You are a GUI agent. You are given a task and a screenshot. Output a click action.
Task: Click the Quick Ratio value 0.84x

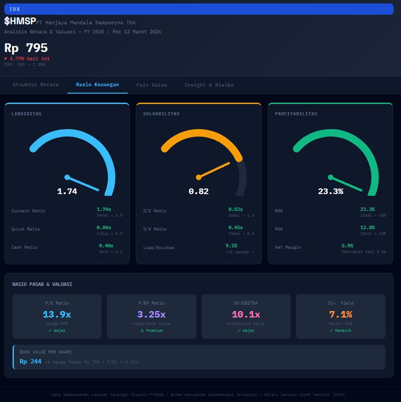pos(104,227)
